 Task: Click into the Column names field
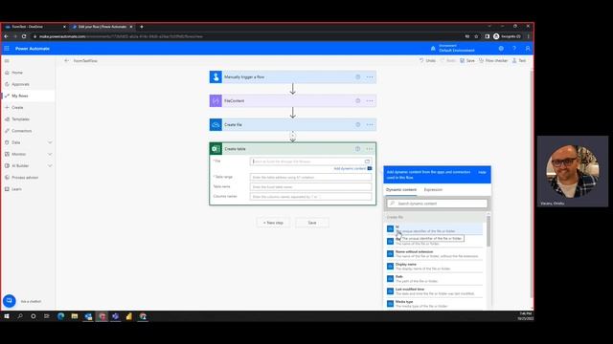pyautogui.click(x=310, y=197)
